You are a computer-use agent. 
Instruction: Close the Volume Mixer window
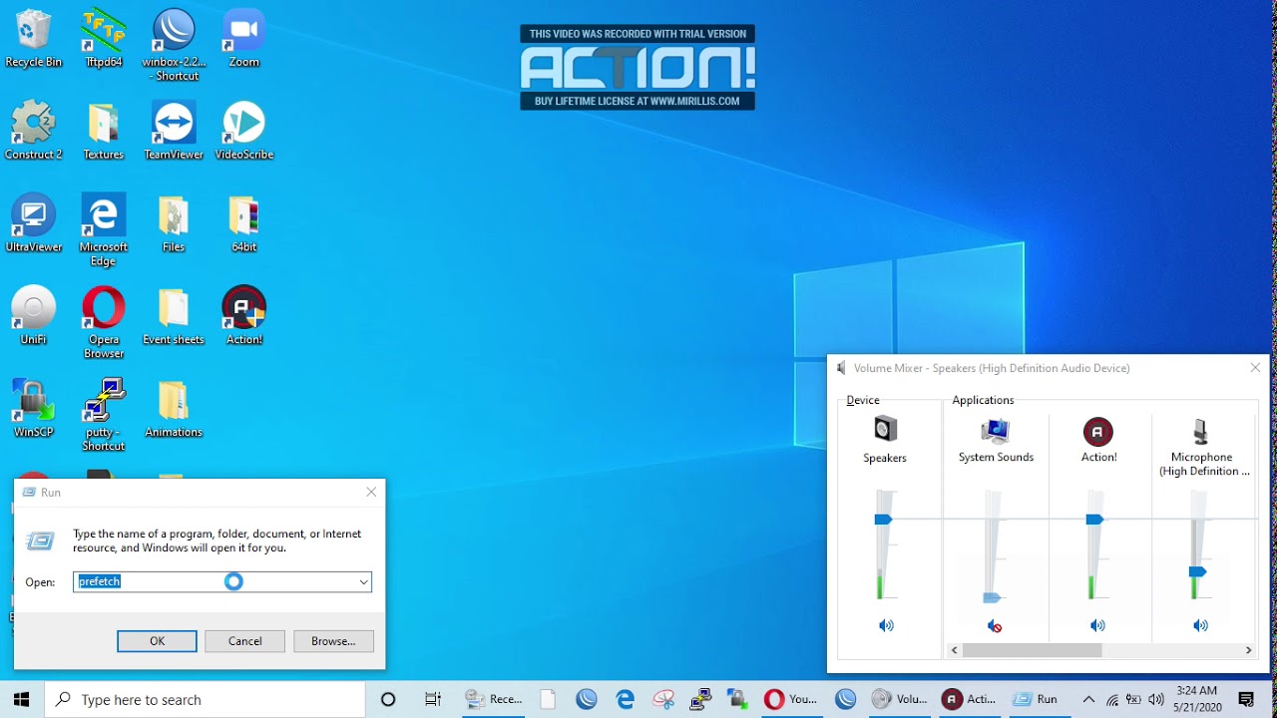coord(1255,368)
